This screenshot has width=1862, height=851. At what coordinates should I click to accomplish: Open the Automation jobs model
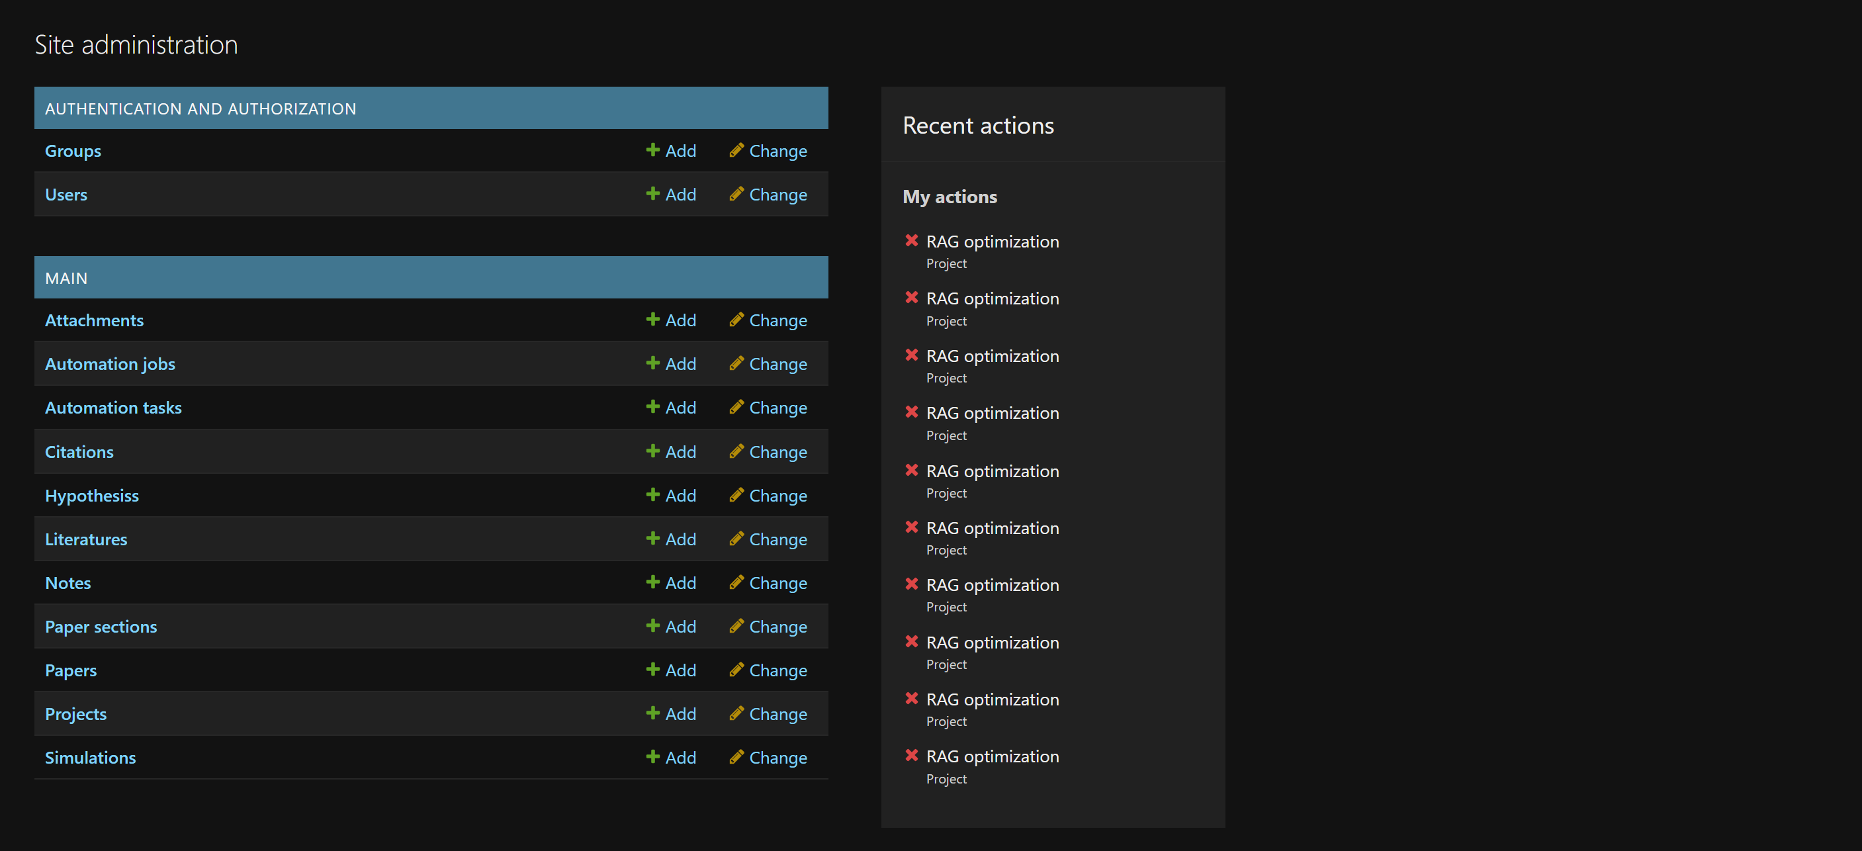[110, 364]
